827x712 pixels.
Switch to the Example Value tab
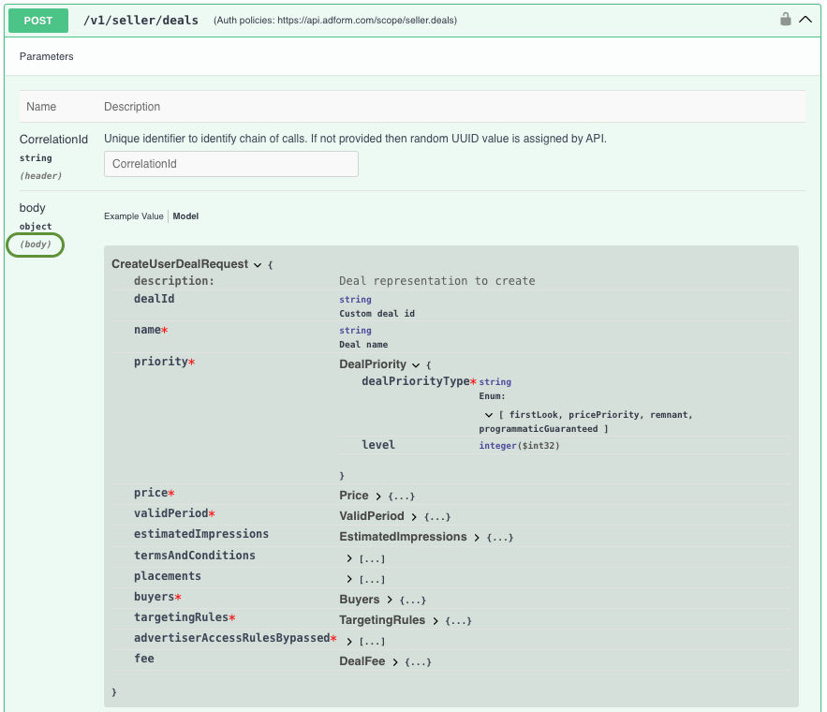(x=133, y=216)
